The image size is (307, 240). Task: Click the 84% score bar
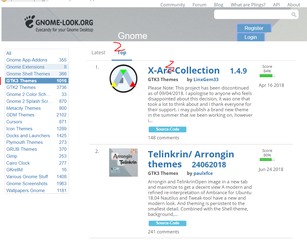[267, 76]
